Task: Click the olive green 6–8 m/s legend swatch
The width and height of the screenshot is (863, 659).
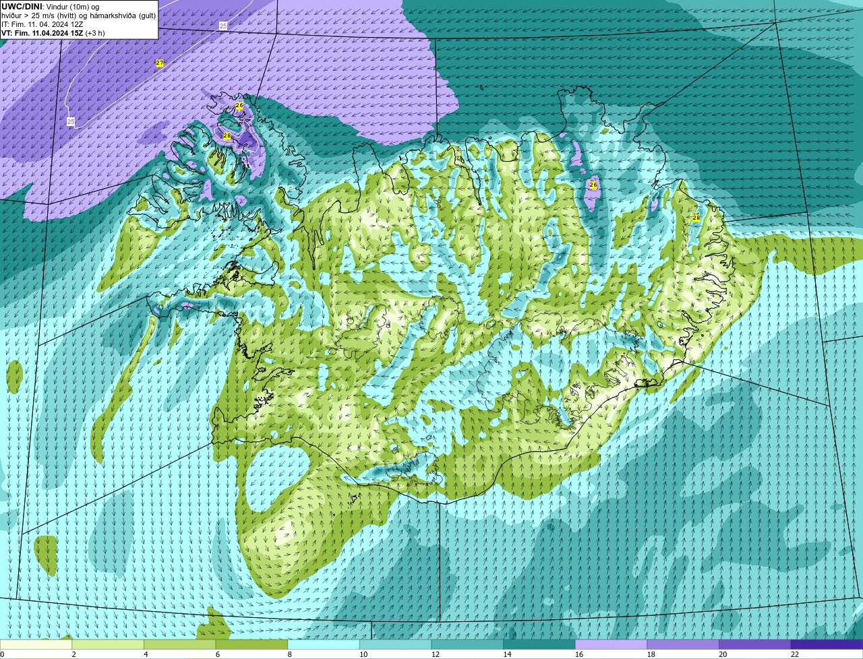Action: click(251, 644)
